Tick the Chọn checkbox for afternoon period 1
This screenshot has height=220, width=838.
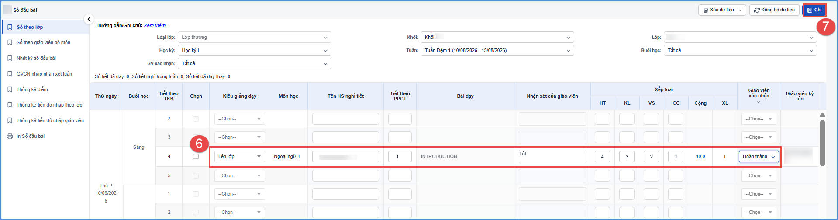[196, 194]
